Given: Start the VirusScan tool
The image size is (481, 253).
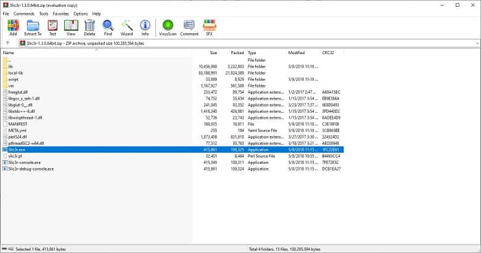Looking at the screenshot, I should pyautogui.click(x=168, y=28).
